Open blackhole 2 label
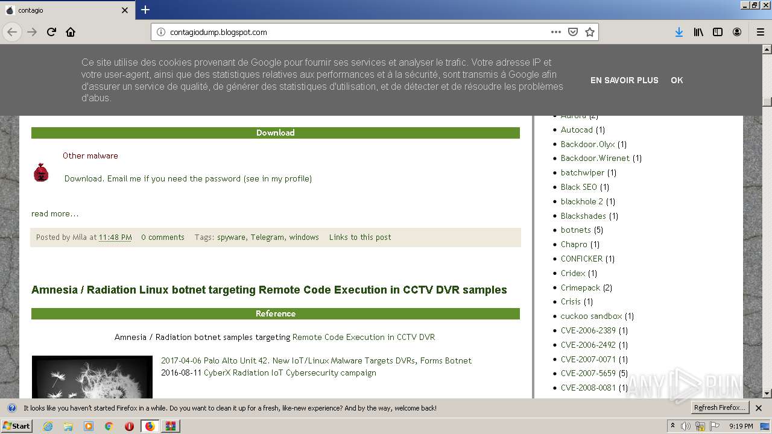The width and height of the screenshot is (772, 434). tap(582, 201)
